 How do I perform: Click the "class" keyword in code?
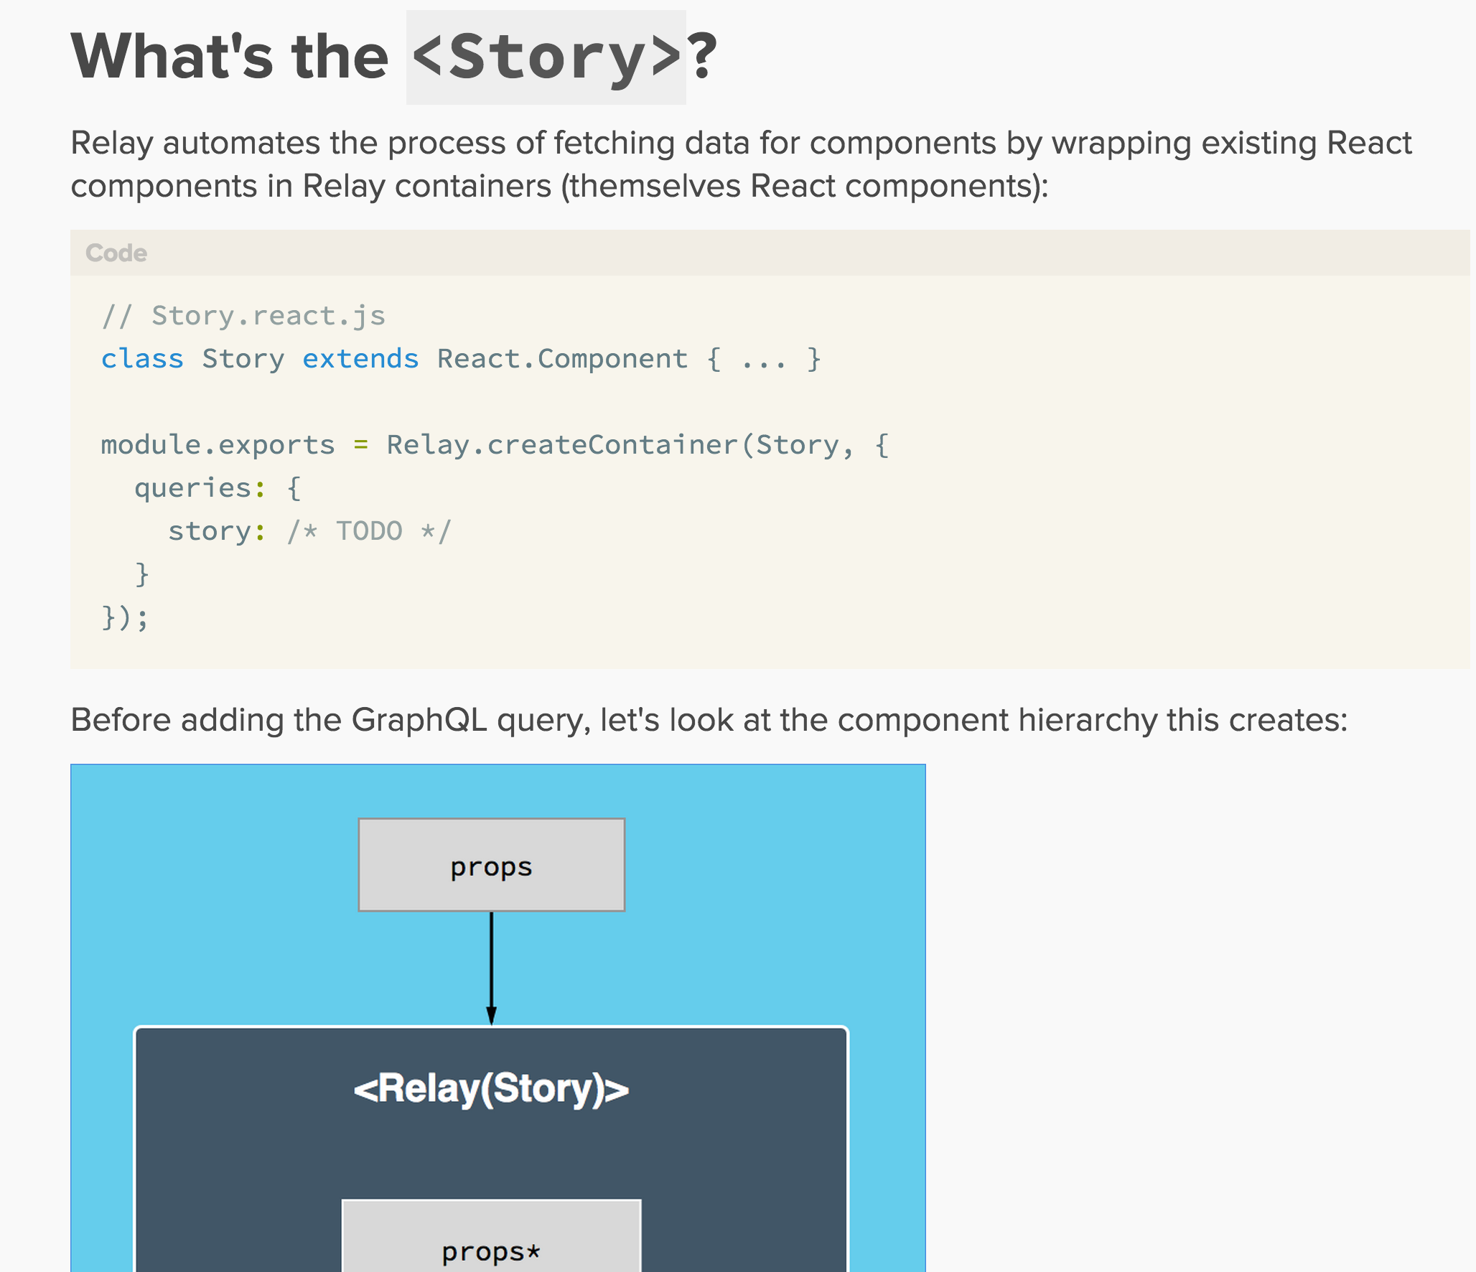(x=142, y=359)
